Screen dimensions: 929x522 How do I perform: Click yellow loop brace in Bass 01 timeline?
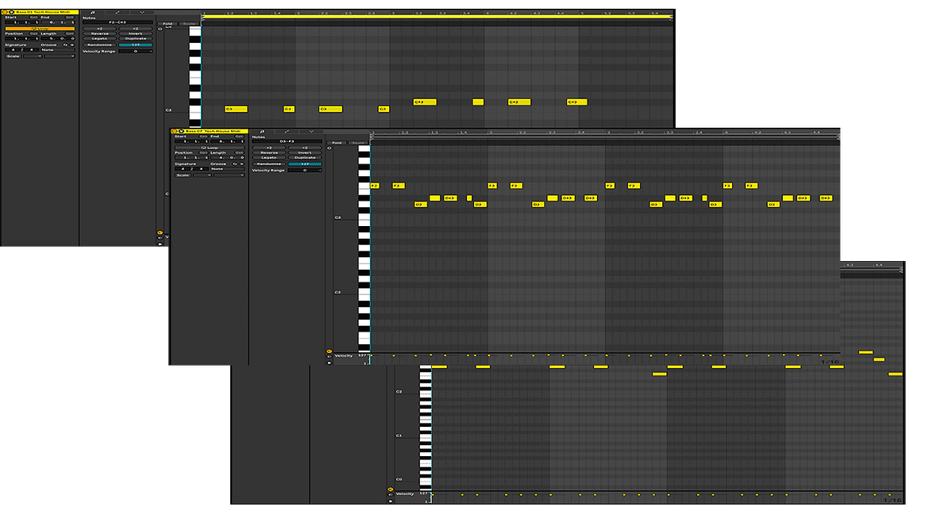pyautogui.click(x=437, y=17)
